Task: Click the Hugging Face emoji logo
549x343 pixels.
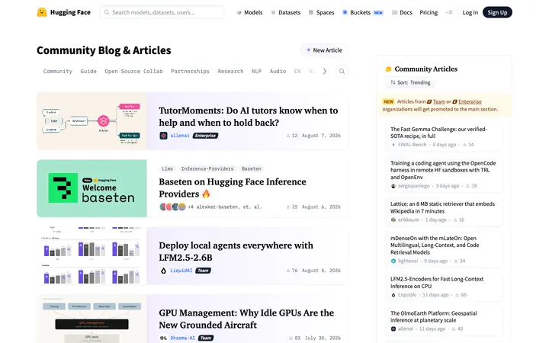Action: click(42, 12)
